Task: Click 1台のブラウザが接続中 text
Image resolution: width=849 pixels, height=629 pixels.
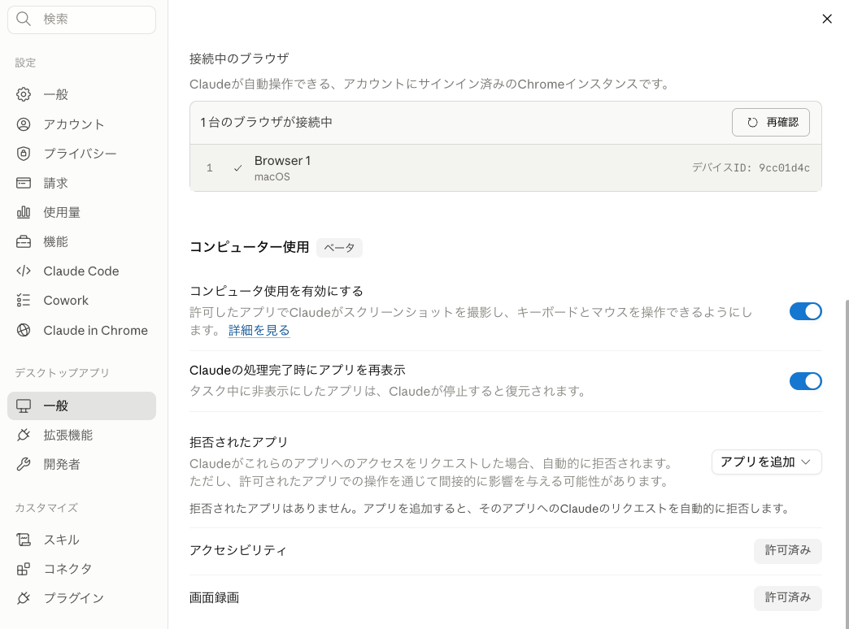Action: click(267, 123)
